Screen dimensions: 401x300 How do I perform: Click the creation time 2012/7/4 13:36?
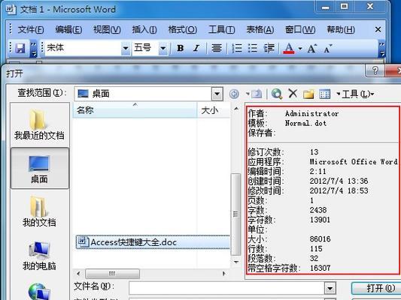[x=339, y=181]
